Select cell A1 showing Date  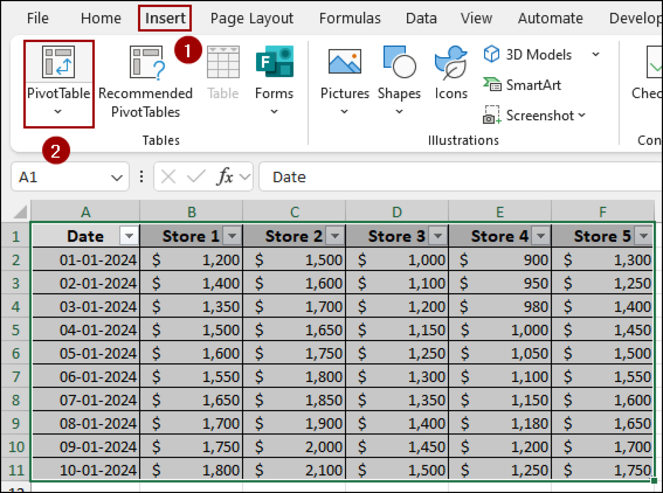coord(86,236)
